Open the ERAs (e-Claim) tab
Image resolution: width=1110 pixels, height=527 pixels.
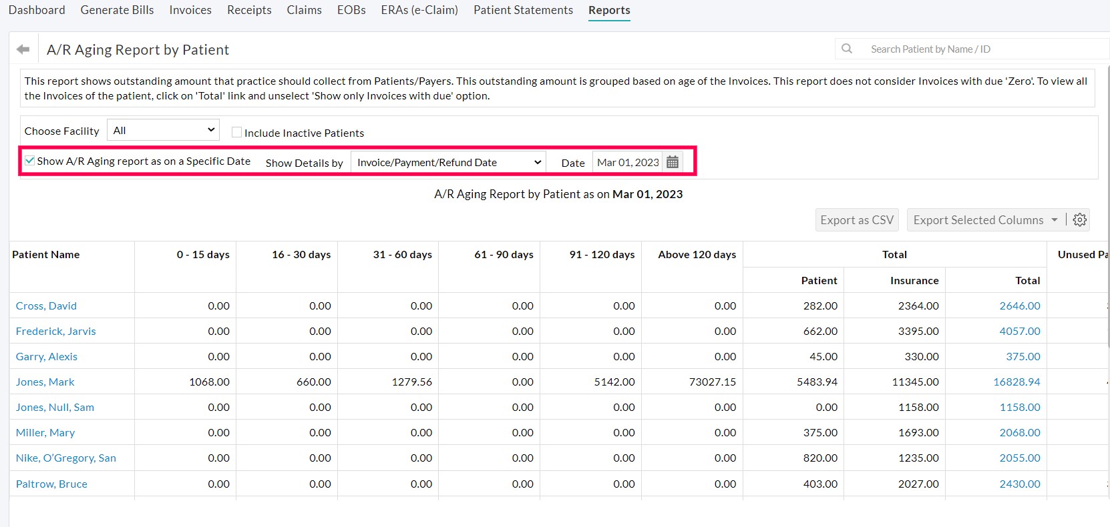(419, 10)
